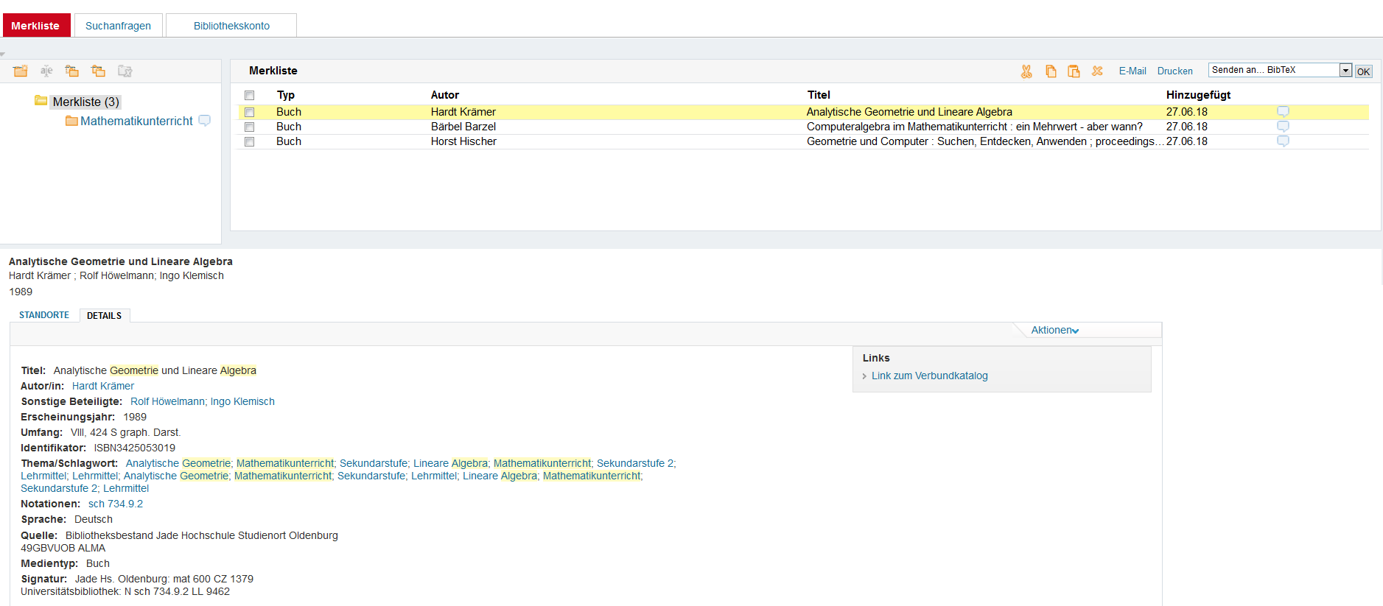Open the STANDORTE tab
Screen dimensions: 1383x606
pos(44,315)
